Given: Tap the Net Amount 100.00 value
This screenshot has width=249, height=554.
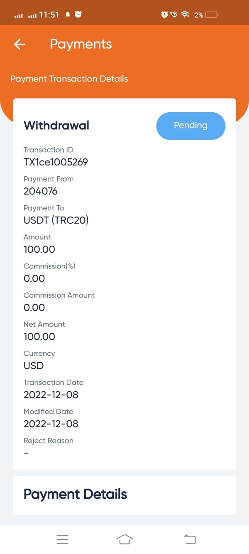Looking at the screenshot, I should (x=39, y=337).
